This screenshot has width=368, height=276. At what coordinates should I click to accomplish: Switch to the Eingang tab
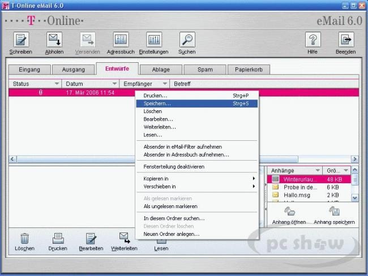click(x=29, y=70)
